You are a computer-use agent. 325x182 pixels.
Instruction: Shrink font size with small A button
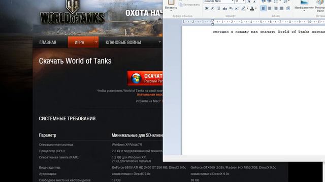click(254, 2)
